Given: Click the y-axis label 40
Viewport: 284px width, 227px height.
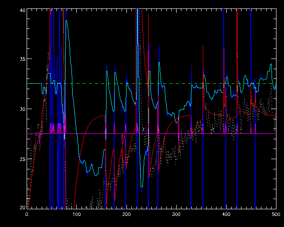Looking at the screenshot, I should (22, 10).
